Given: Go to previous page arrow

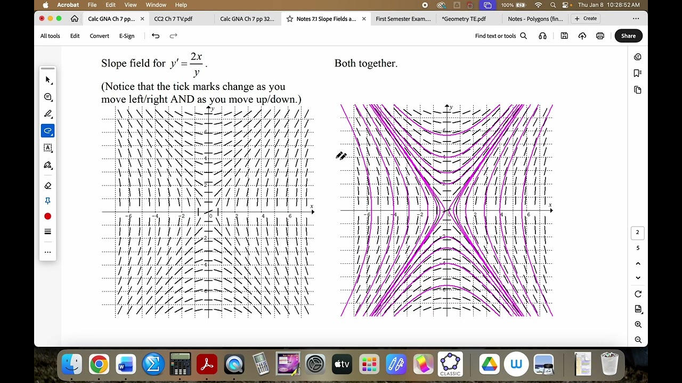Looking at the screenshot, I should [638, 263].
